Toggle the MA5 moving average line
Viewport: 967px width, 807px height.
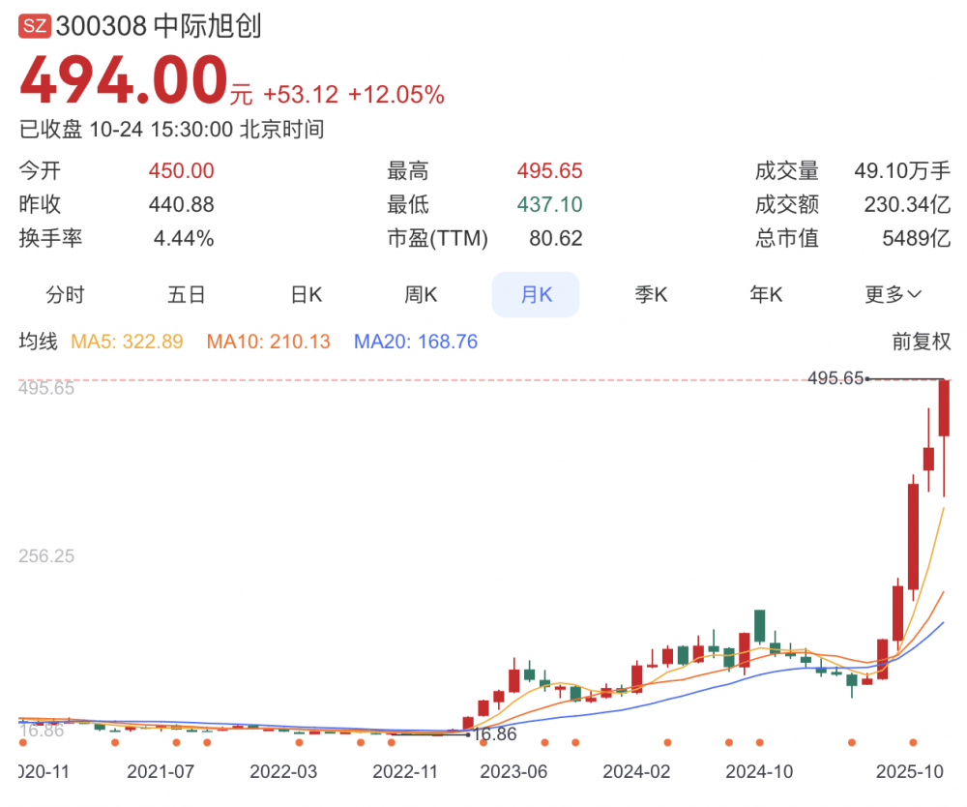pyautogui.click(x=126, y=342)
